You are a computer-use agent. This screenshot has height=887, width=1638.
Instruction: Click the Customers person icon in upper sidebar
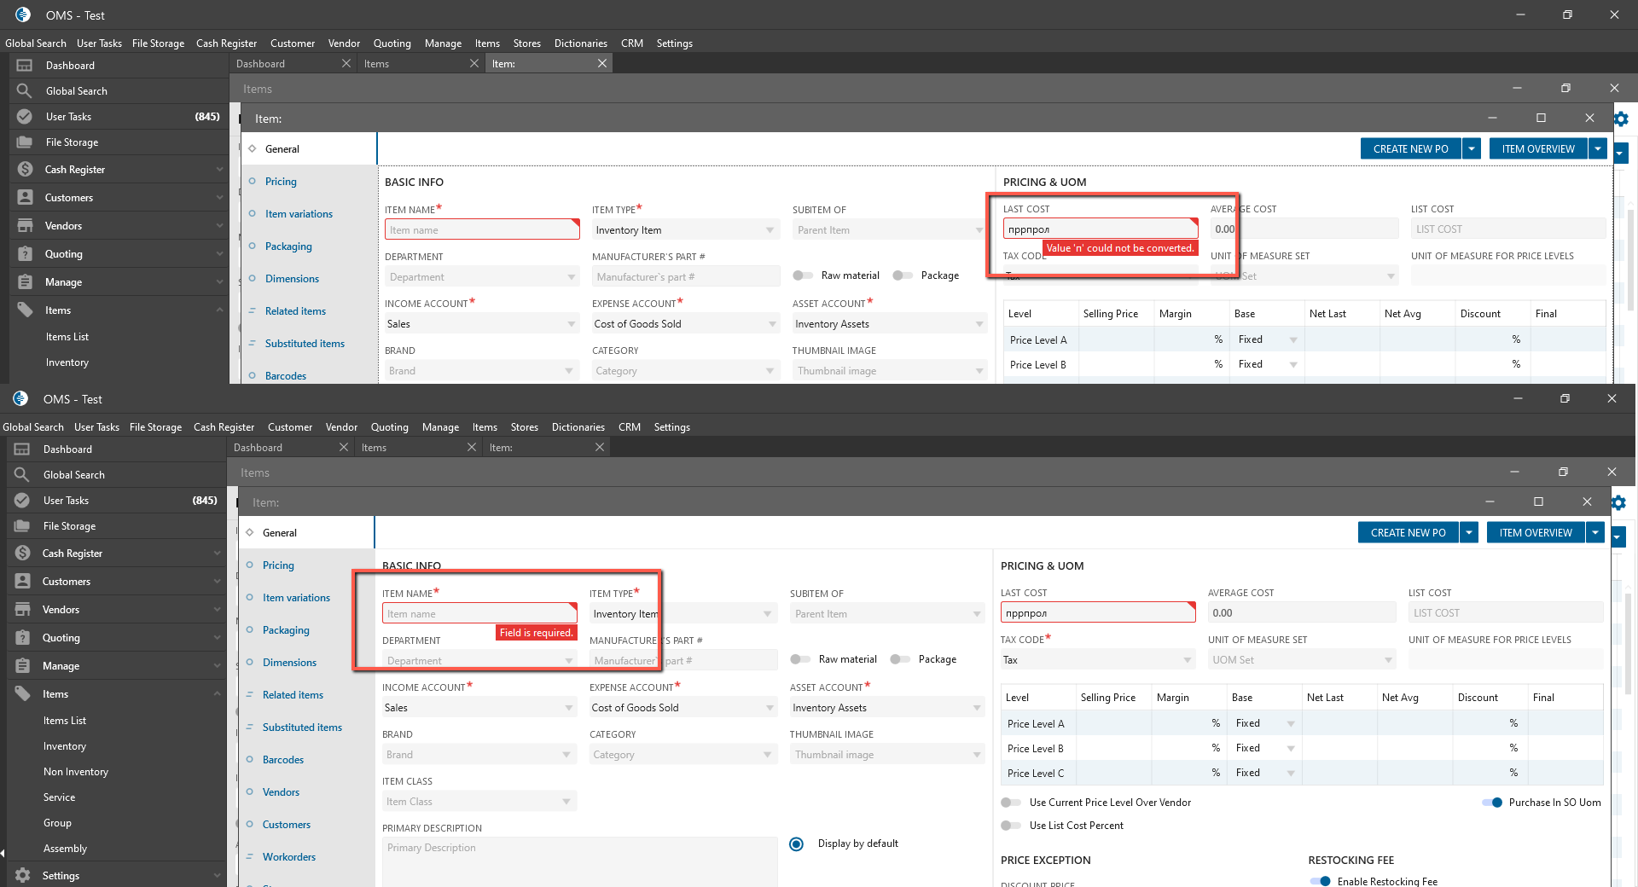(25, 198)
